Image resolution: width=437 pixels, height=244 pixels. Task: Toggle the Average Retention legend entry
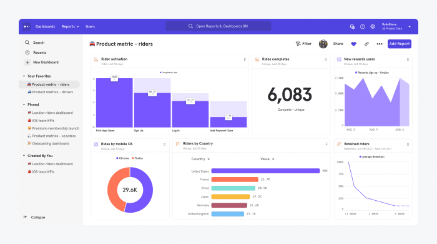coord(372,157)
